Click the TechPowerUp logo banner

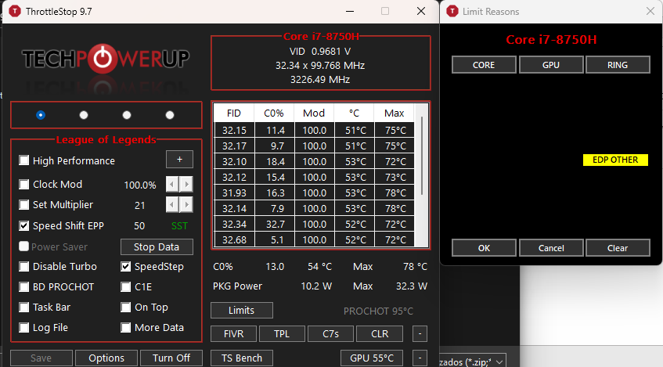point(106,59)
